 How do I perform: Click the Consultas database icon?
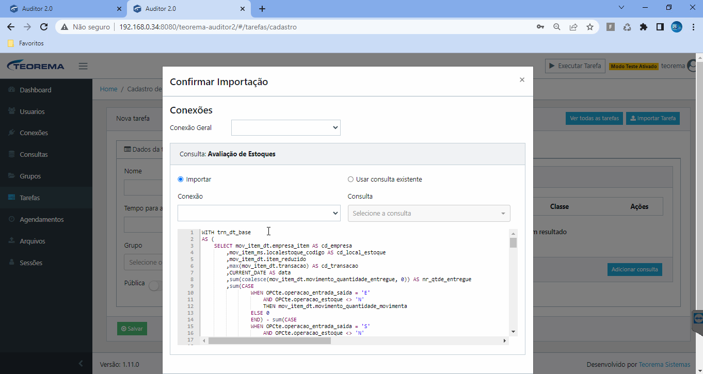pyautogui.click(x=12, y=155)
